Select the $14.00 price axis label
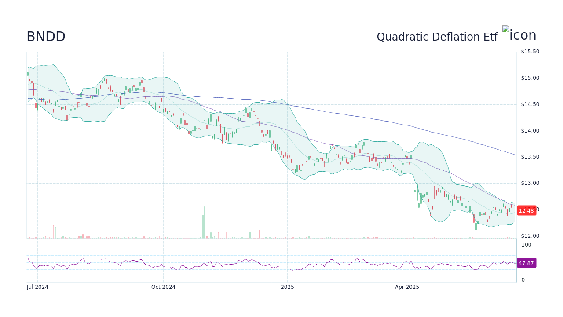The image size is (563, 317). [x=530, y=131]
